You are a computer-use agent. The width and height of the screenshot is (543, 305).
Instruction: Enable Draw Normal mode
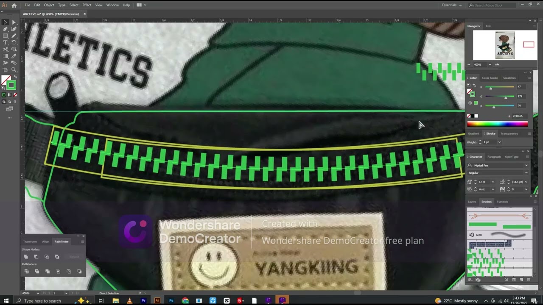[x=3, y=102]
